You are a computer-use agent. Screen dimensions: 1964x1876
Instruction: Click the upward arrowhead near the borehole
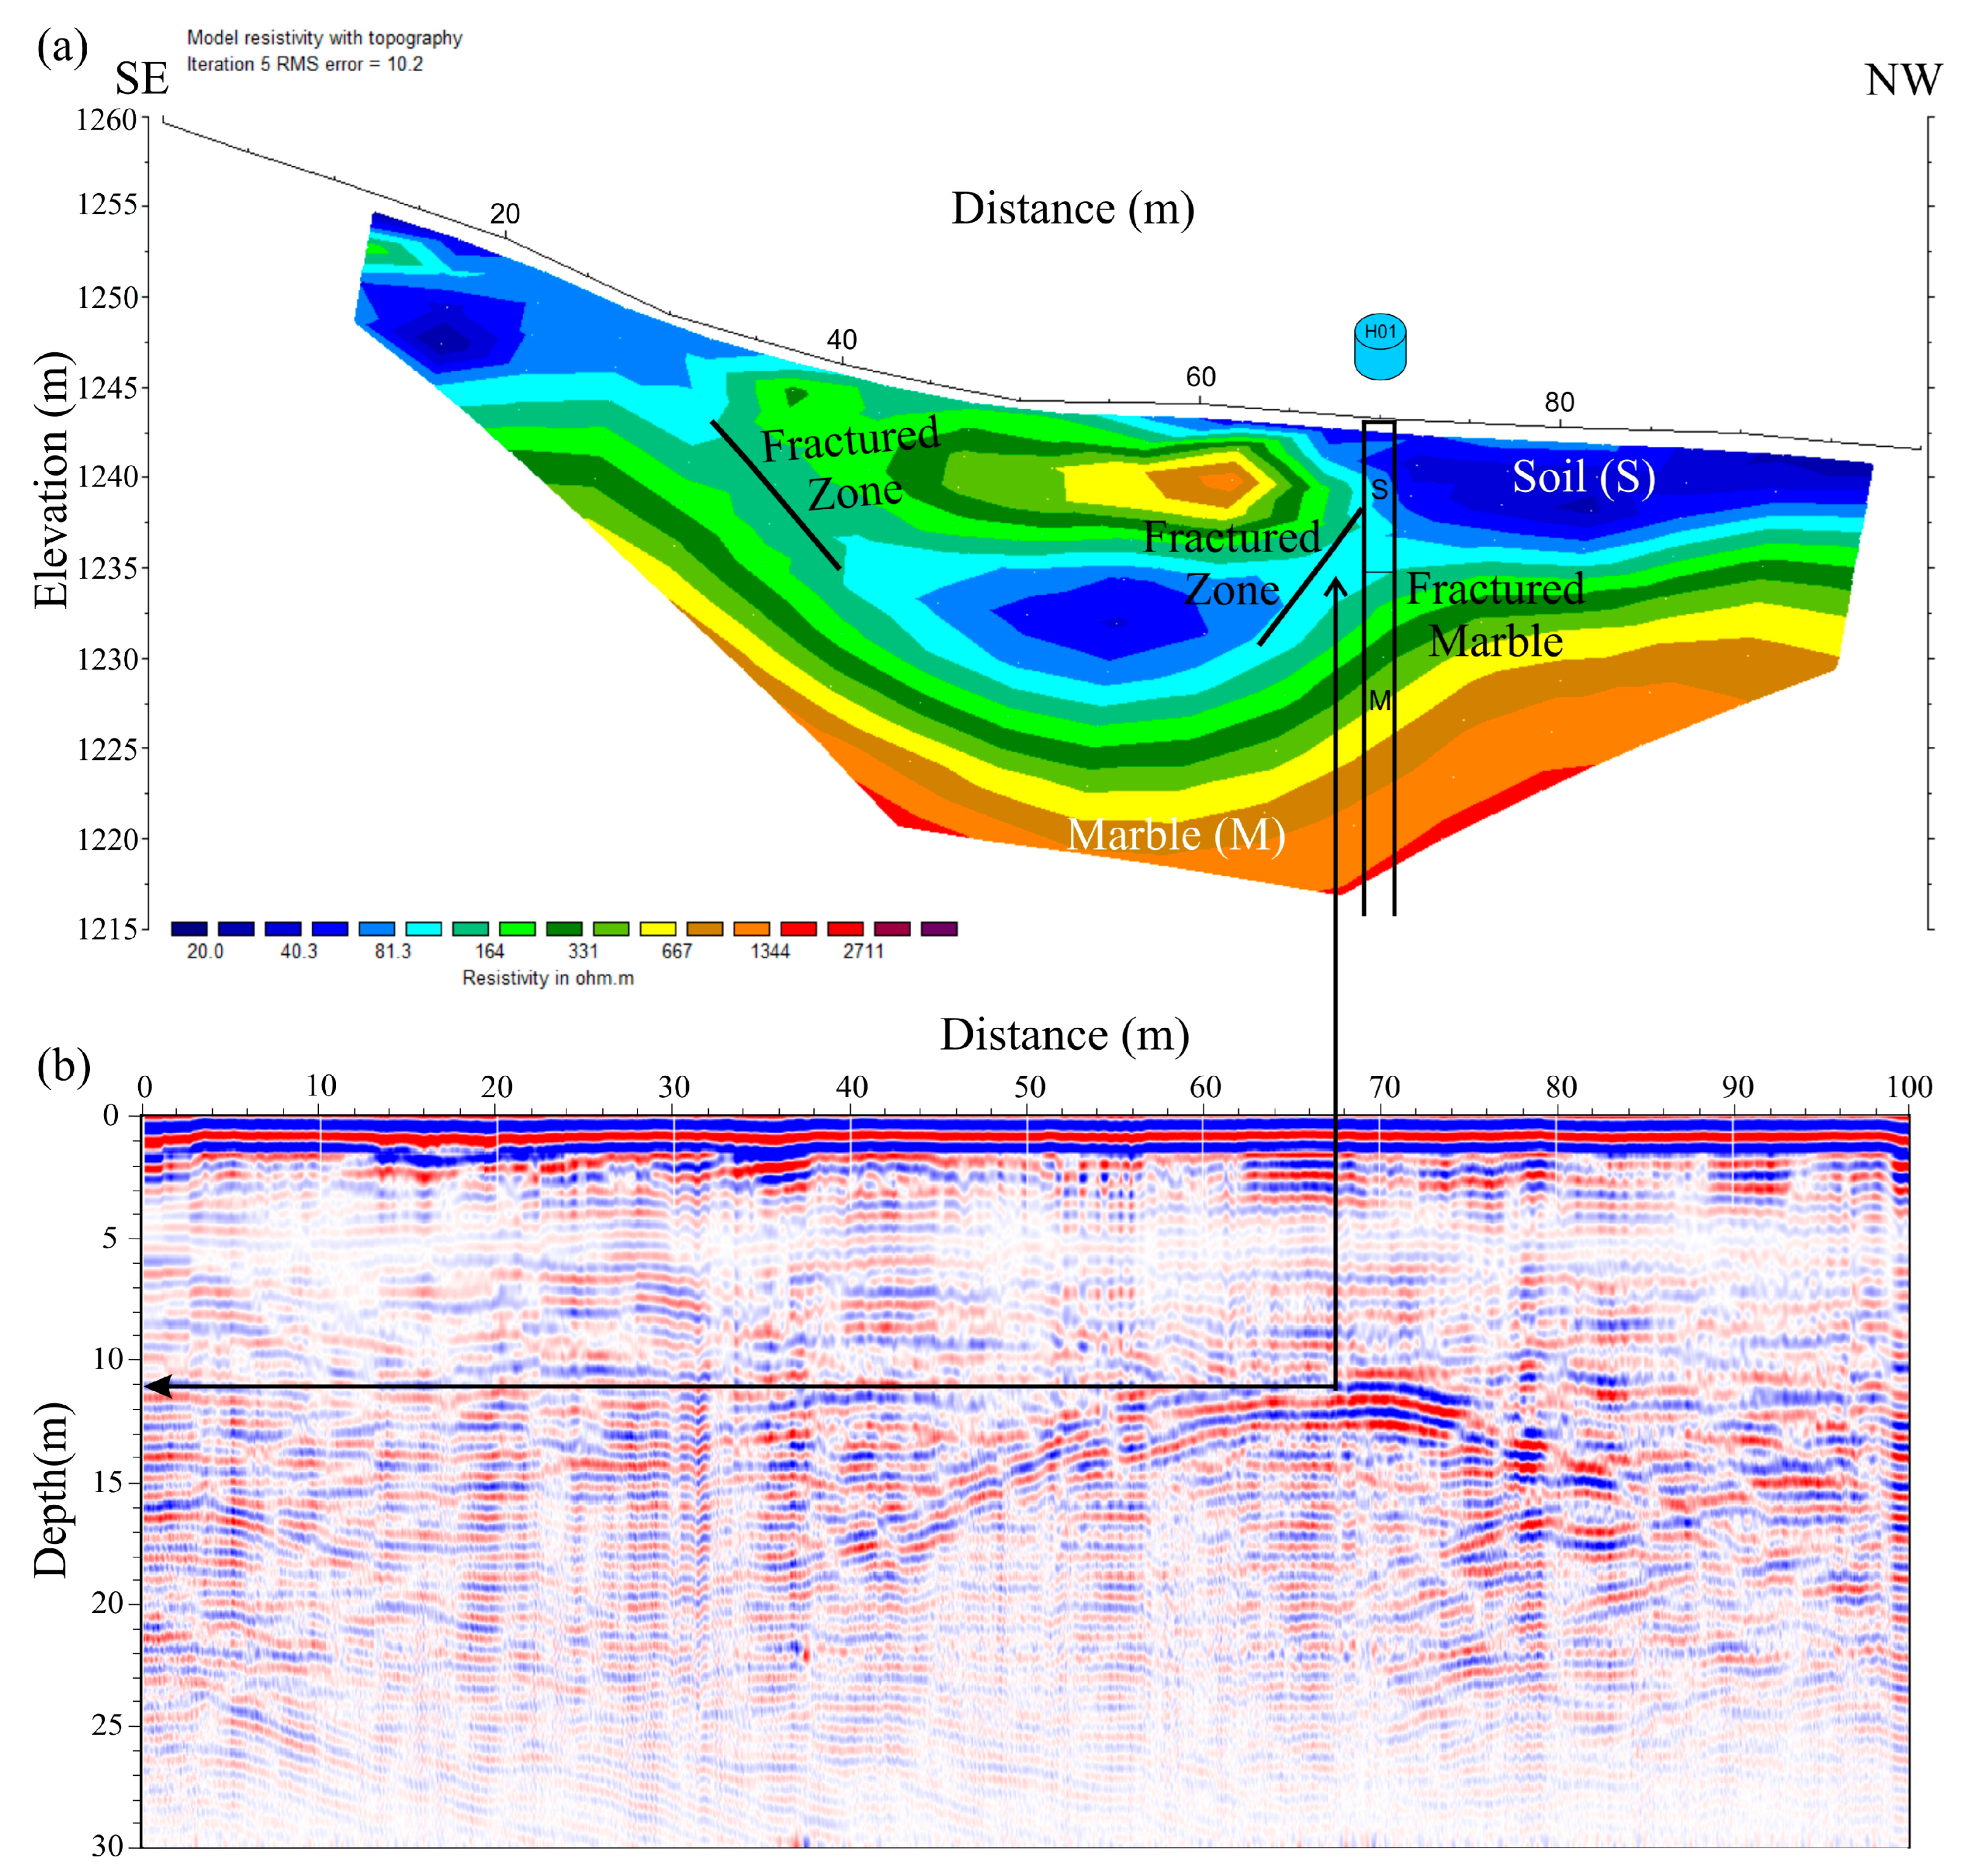pos(1335,585)
